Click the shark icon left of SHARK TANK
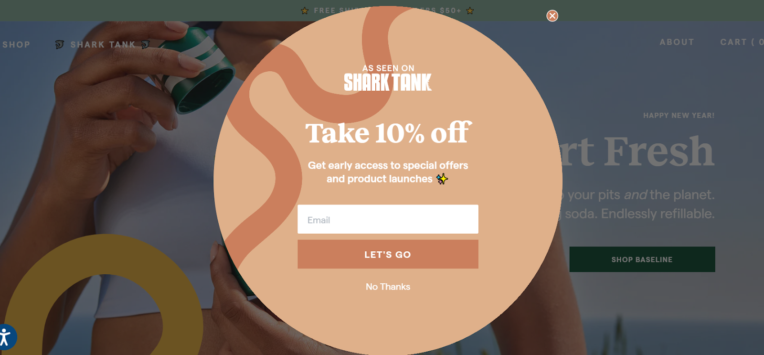The image size is (764, 355). click(60, 44)
